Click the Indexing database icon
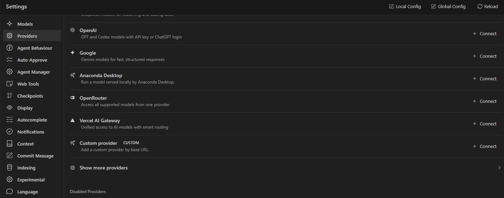504x198 pixels. coord(10,168)
